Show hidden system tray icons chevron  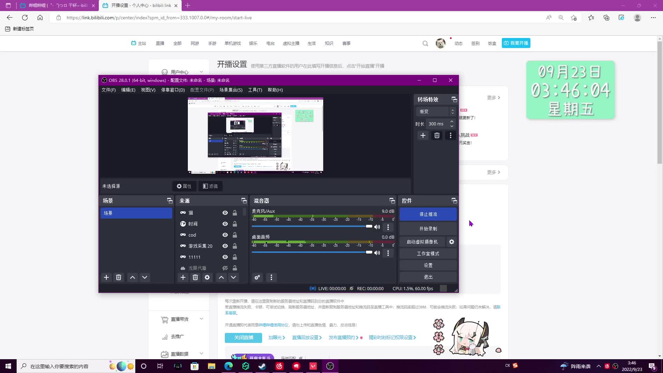click(599, 366)
